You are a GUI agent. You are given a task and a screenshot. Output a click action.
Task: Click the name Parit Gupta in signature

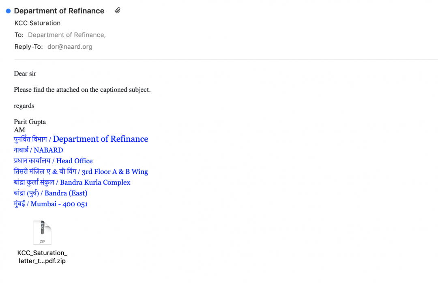[30, 122]
